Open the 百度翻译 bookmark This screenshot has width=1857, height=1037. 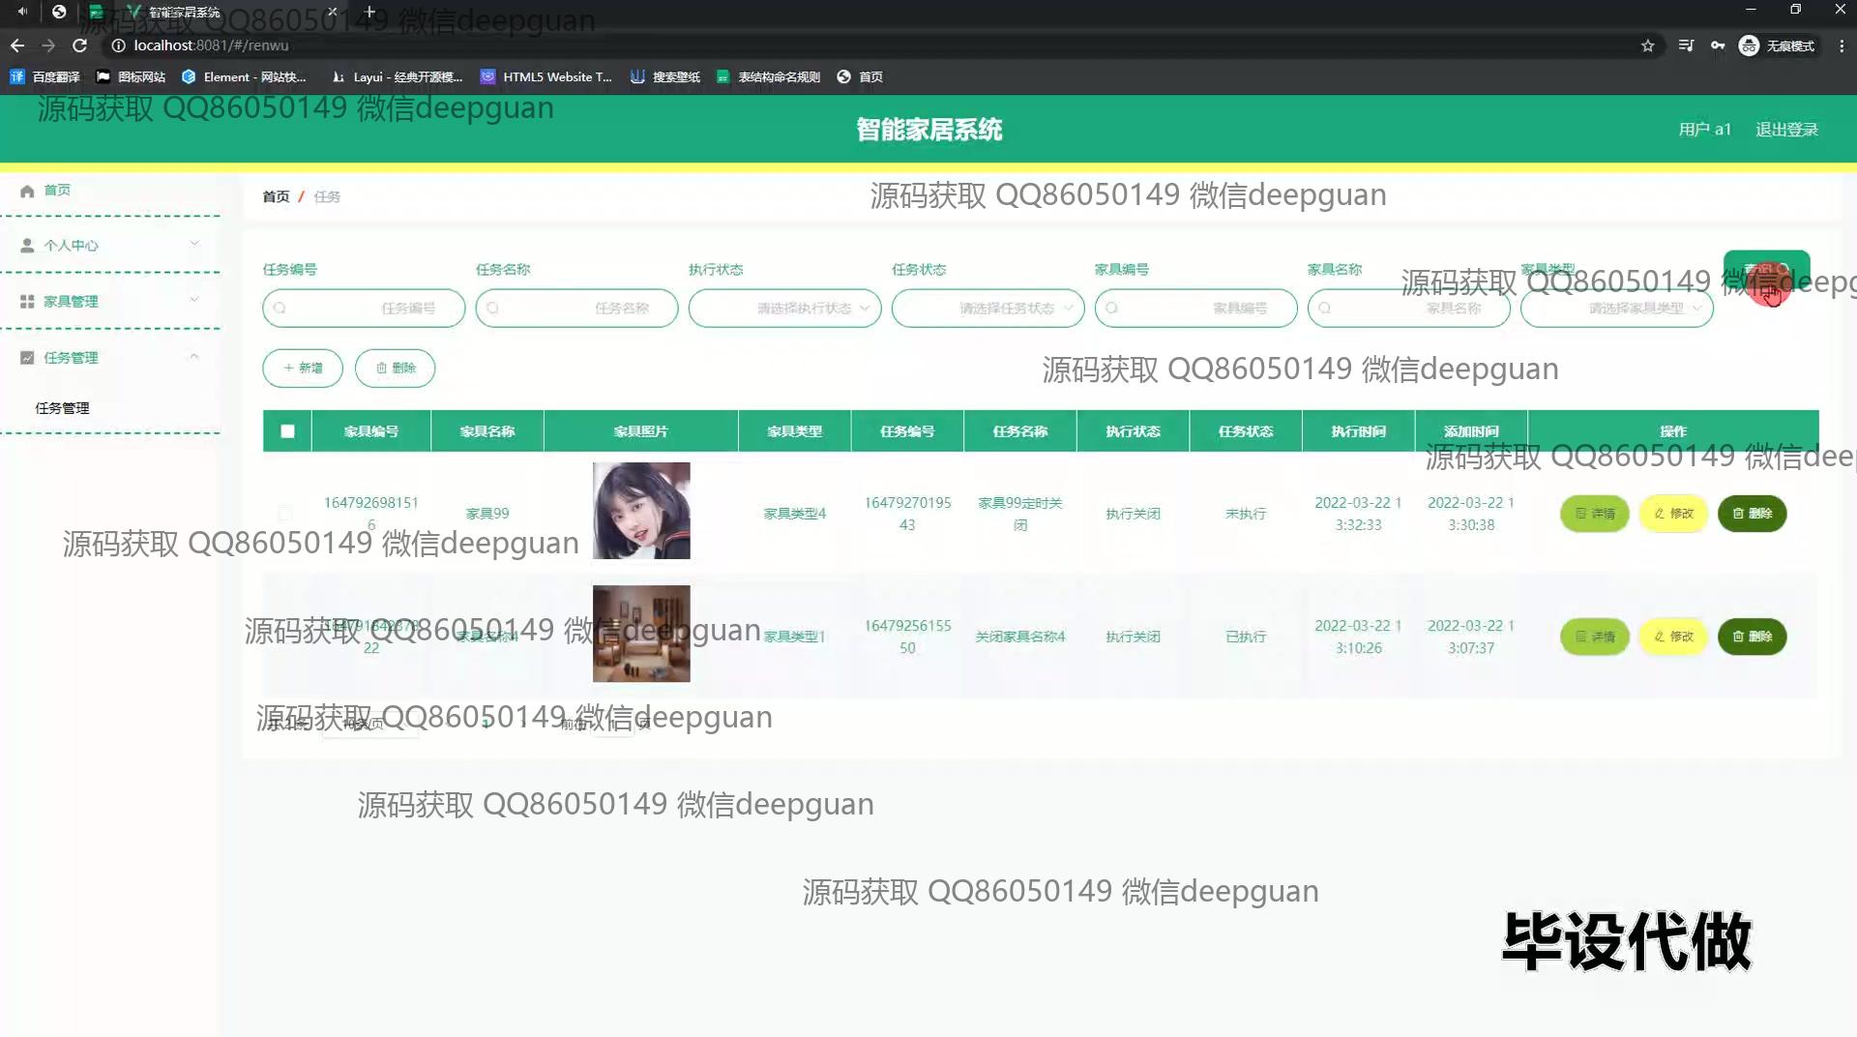pyautogui.click(x=45, y=76)
